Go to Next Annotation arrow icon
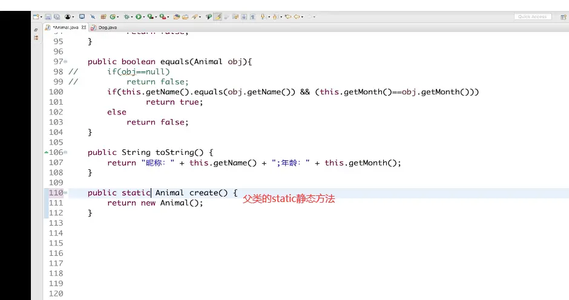Screen dimensions: 569x300 263,17
